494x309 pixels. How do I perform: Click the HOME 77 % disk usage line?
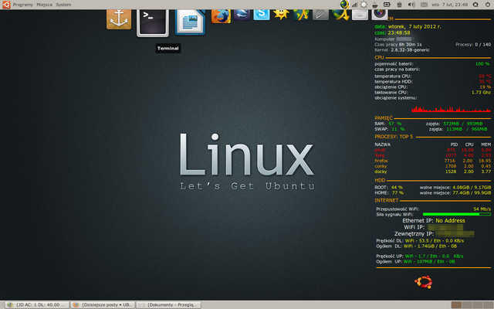pyautogui.click(x=432, y=192)
